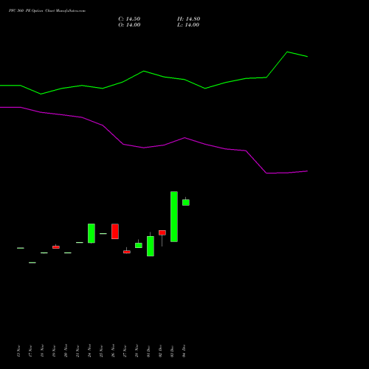Click the 27 Nov date label

125,351
